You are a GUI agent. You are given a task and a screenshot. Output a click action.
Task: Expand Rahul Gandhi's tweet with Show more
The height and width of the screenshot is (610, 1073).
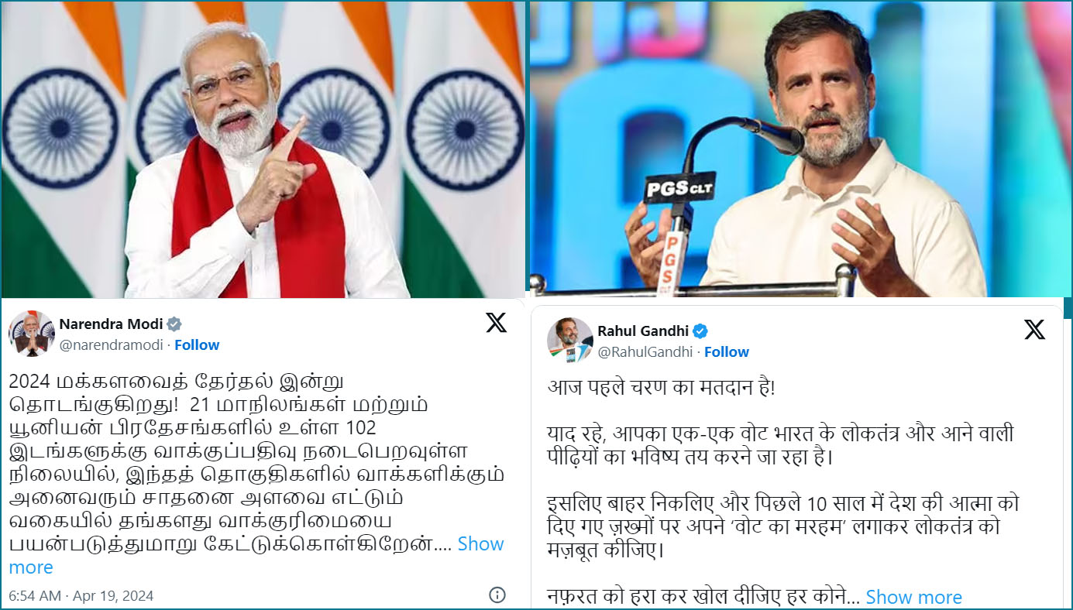tap(913, 597)
